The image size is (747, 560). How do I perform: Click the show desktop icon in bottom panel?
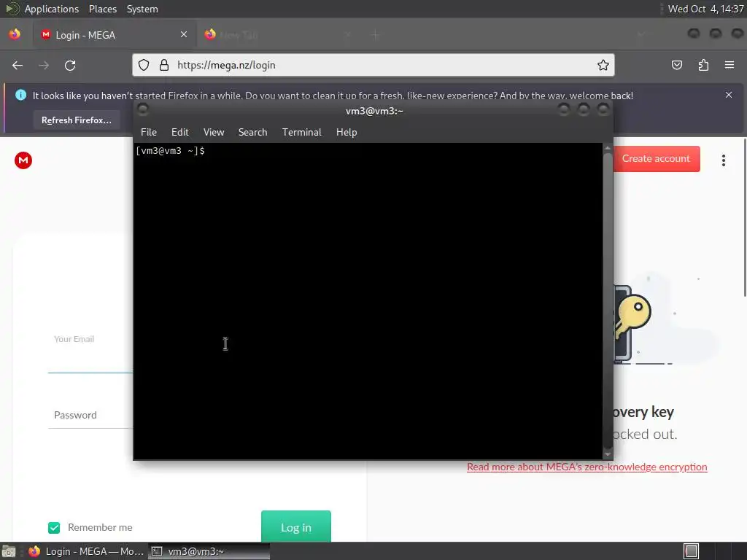pos(8,551)
